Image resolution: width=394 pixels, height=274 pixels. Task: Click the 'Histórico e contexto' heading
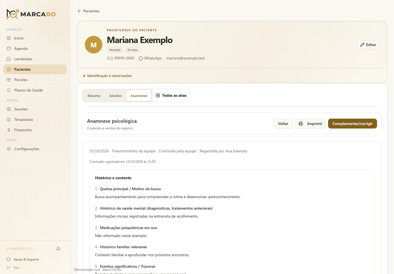tap(113, 178)
